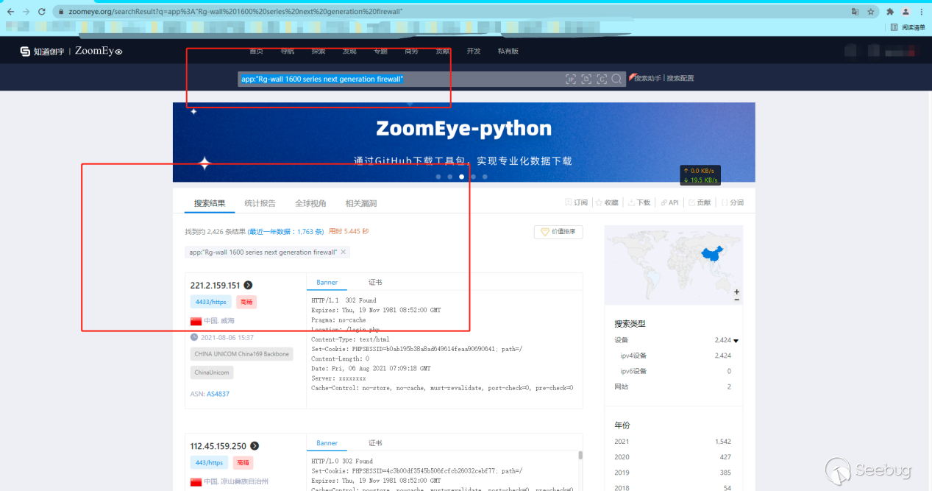The width and height of the screenshot is (932, 491).
Task: Switch to the 统计报告 tab
Action: click(260, 203)
